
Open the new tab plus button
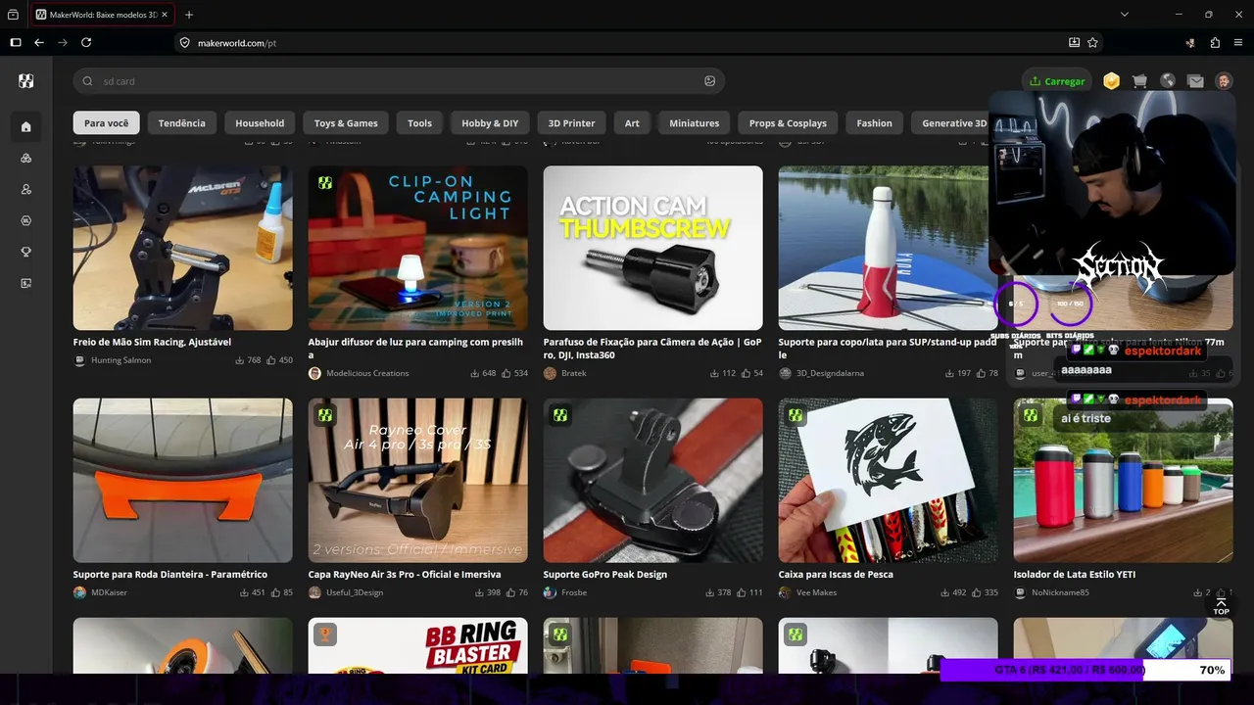click(189, 15)
